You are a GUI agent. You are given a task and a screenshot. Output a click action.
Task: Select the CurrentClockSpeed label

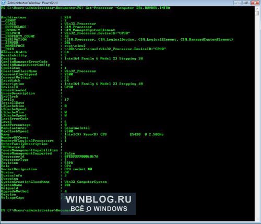point(19,74)
